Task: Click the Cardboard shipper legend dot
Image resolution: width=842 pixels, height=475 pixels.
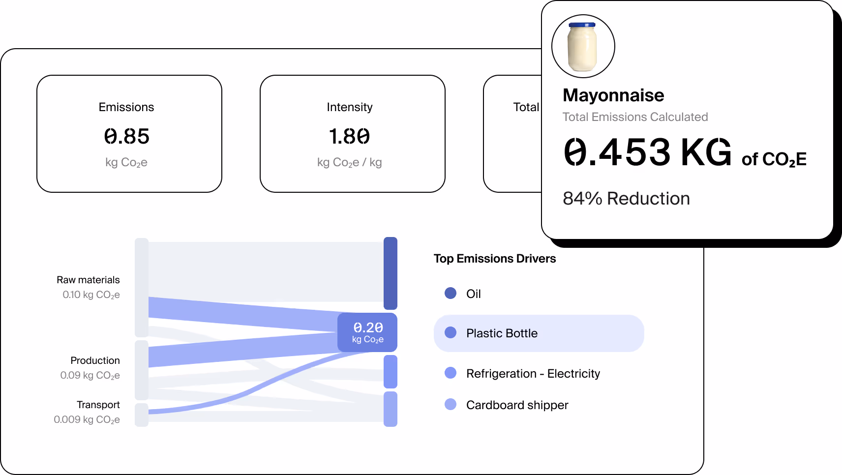Action: tap(450, 404)
